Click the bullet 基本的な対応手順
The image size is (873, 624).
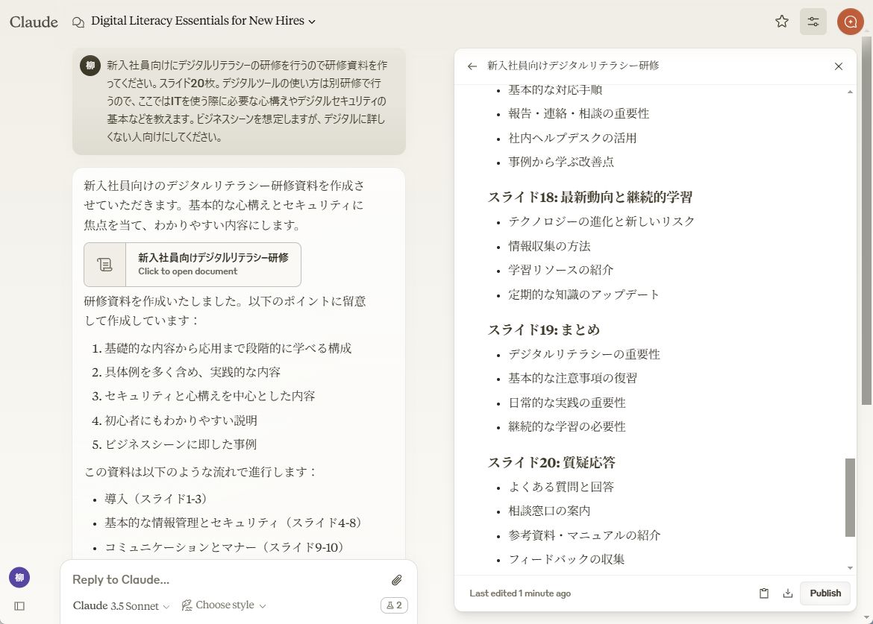(555, 89)
